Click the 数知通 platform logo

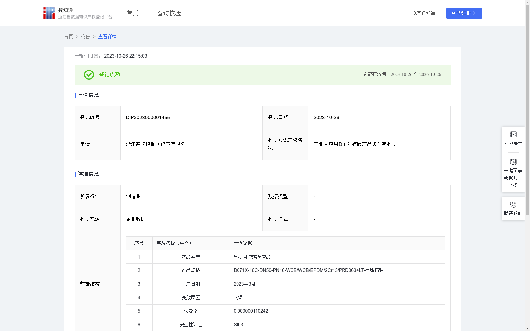click(x=78, y=13)
